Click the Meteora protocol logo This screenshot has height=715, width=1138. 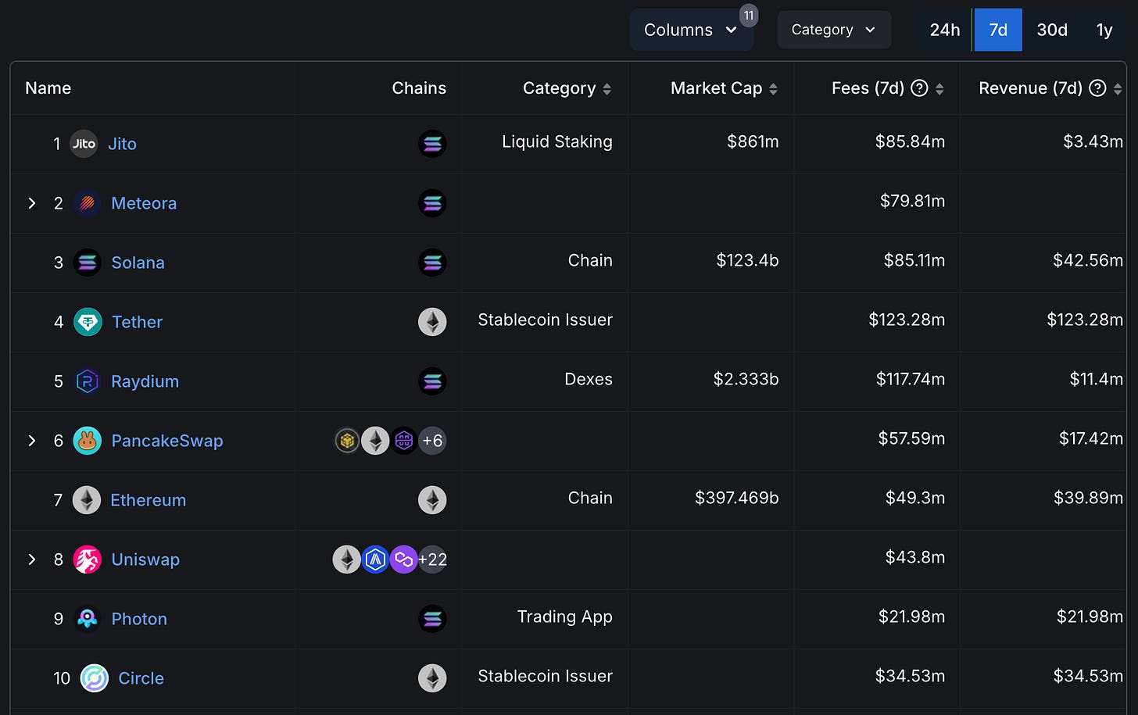[87, 203]
